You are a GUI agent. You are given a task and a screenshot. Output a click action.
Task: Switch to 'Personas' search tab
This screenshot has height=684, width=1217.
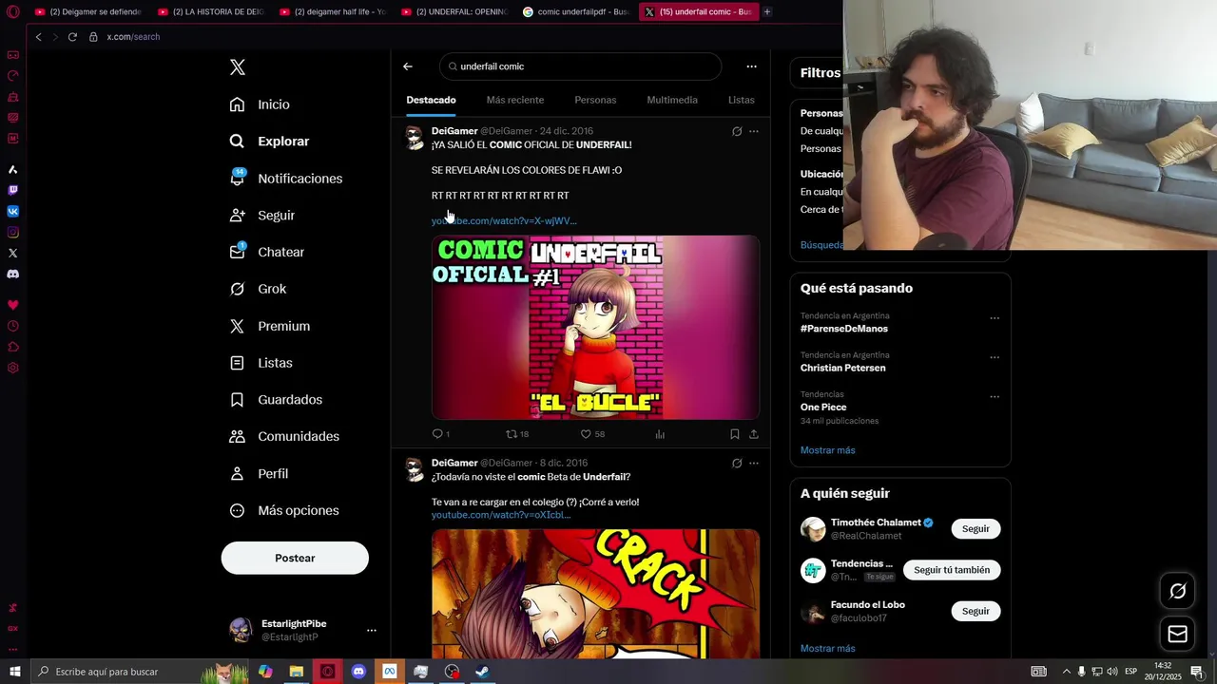point(595,100)
